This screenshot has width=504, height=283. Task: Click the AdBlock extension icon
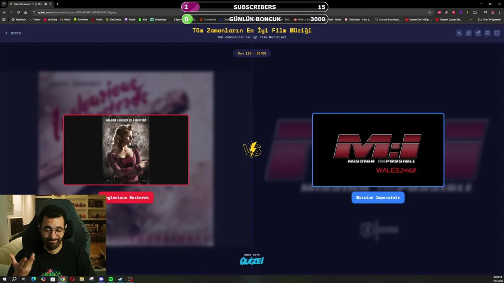[439, 12]
